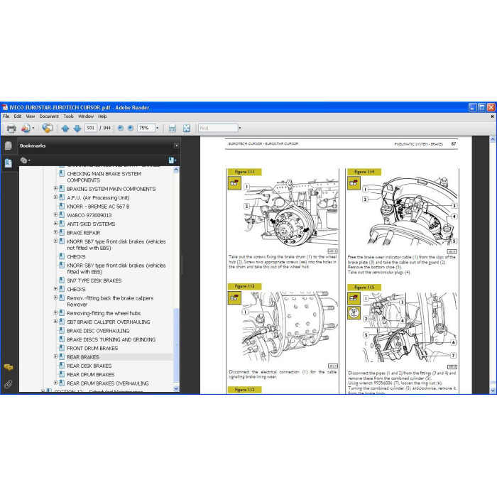Expand BRAKE REPAIR bookmark
The width and height of the screenshot is (497, 497).
click(55, 232)
